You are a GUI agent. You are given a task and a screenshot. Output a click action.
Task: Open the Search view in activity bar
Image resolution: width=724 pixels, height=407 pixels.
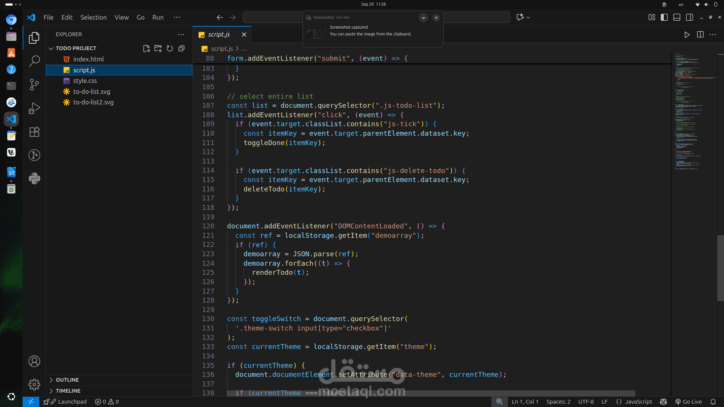(x=34, y=61)
